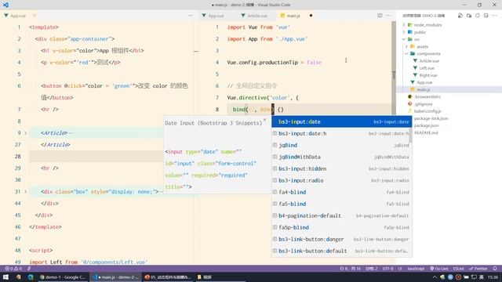Viewport: 502px width, 282px height.
Task: Show hidden system tray icons
Action: [x=435, y=277]
